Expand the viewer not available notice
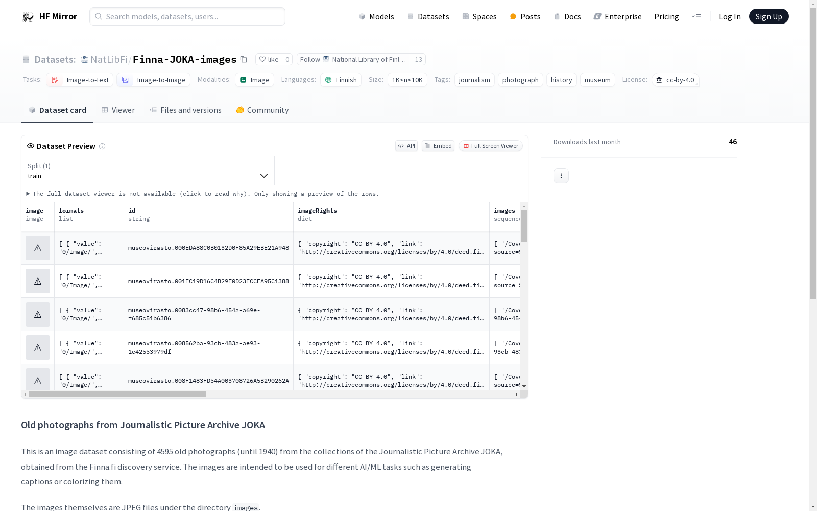Screen dimensions: 817x511 (203, 194)
